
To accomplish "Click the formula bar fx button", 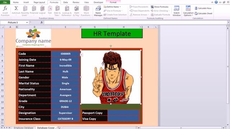I will coord(42,22).
